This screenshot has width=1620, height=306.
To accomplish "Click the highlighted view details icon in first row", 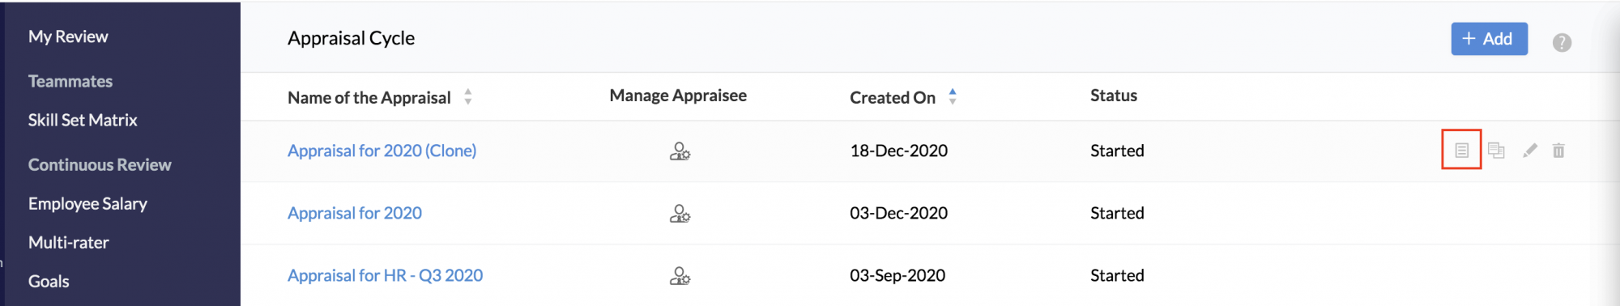I will point(1461,151).
